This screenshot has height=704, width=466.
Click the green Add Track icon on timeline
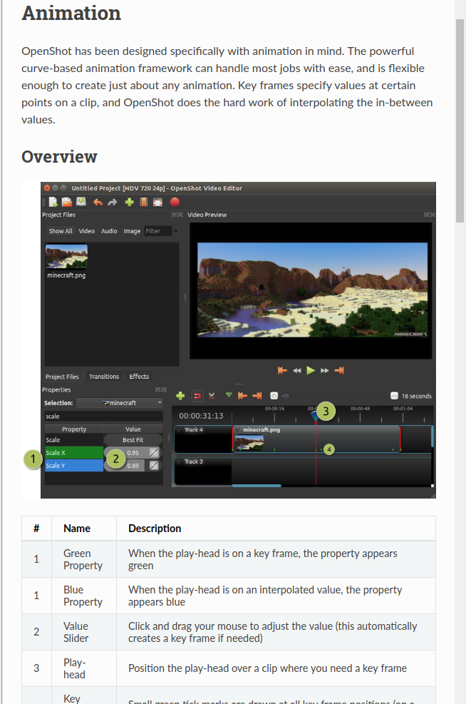(x=180, y=396)
